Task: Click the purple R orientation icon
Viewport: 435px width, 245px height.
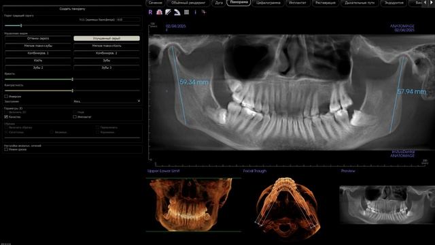Action: (150, 12)
